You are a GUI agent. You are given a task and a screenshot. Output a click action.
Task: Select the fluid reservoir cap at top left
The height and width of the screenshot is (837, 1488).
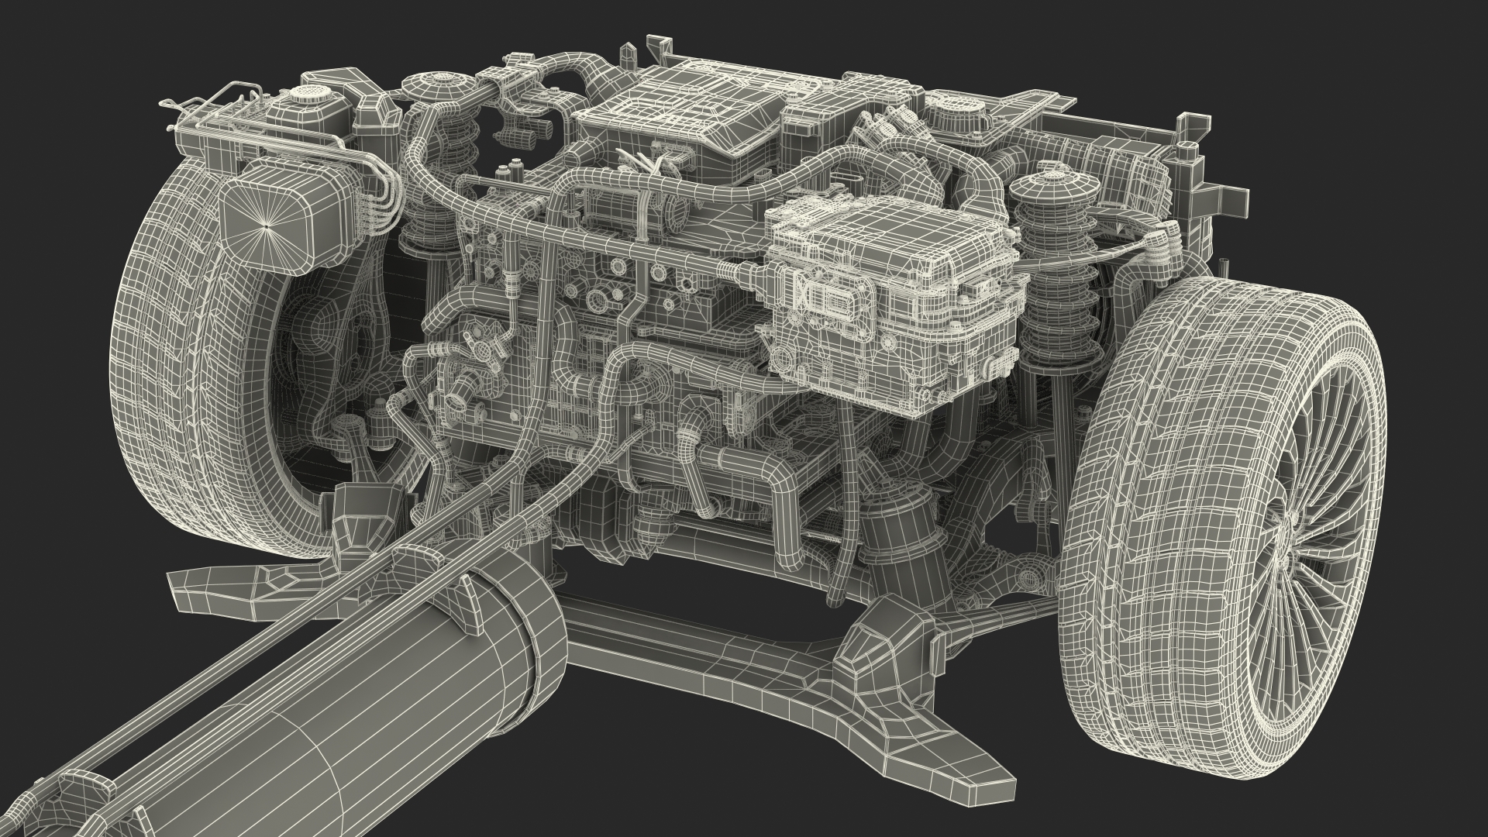point(308,93)
